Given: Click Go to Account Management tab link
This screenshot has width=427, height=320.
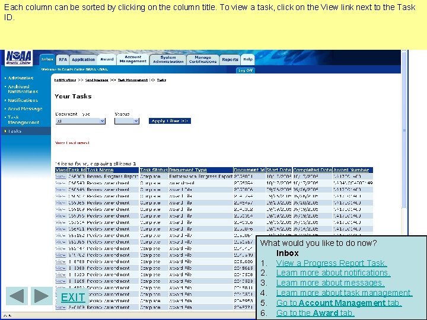Looking at the screenshot, I should coord(339,303).
